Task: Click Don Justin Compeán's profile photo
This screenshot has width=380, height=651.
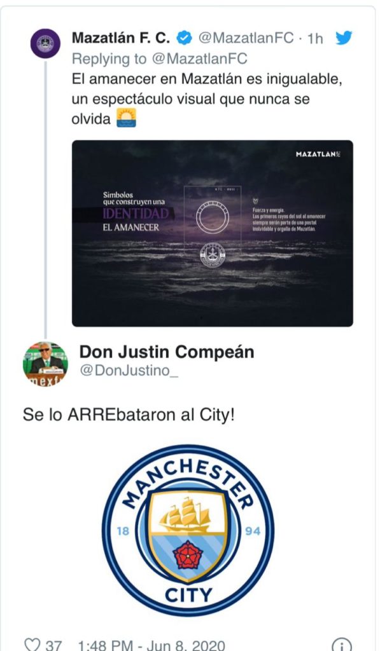Action: 45,364
